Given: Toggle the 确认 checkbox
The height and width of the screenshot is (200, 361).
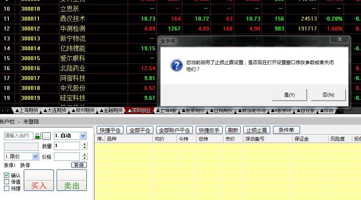Looking at the screenshot, I should tap(7, 175).
